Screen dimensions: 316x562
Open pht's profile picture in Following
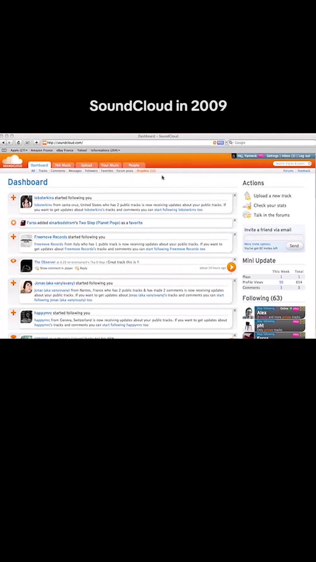pyautogui.click(x=248, y=325)
